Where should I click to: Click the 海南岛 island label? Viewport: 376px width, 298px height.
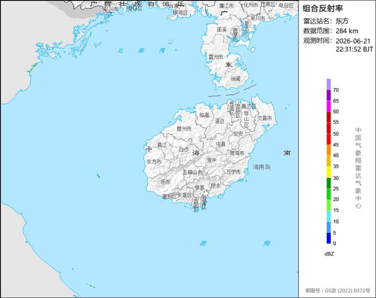[261, 167]
